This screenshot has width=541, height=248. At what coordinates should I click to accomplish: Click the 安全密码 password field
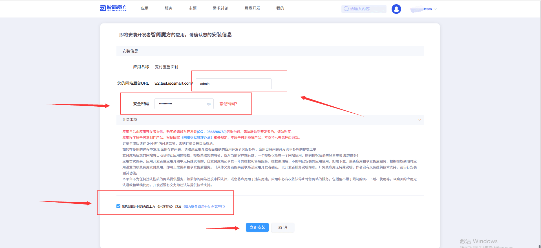(184, 104)
